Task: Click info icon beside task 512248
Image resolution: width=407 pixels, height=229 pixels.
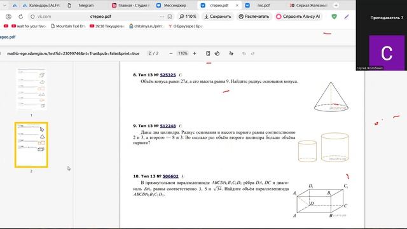Action: (180, 126)
